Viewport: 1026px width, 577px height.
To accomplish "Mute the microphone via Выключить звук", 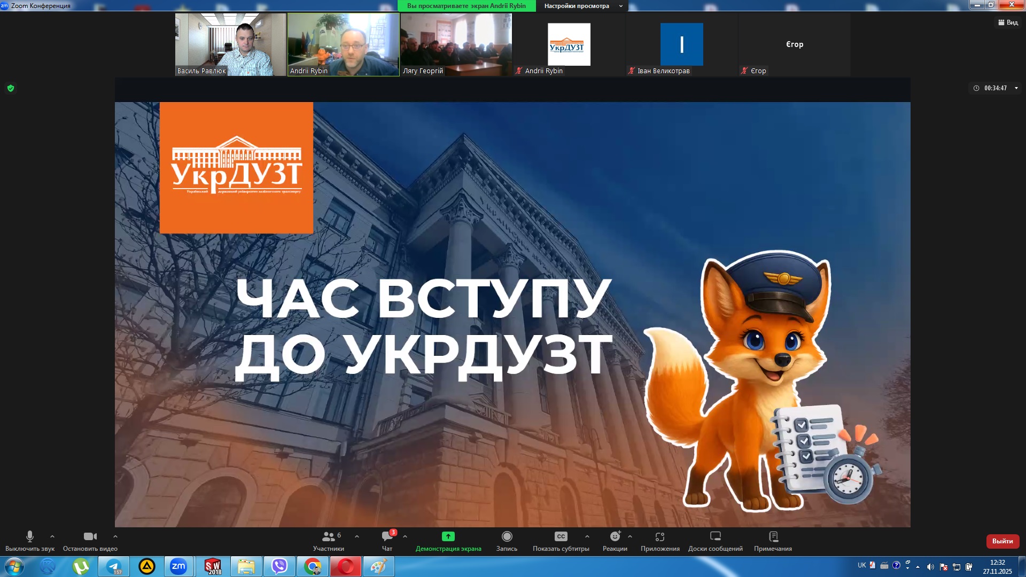I will pos(29,540).
